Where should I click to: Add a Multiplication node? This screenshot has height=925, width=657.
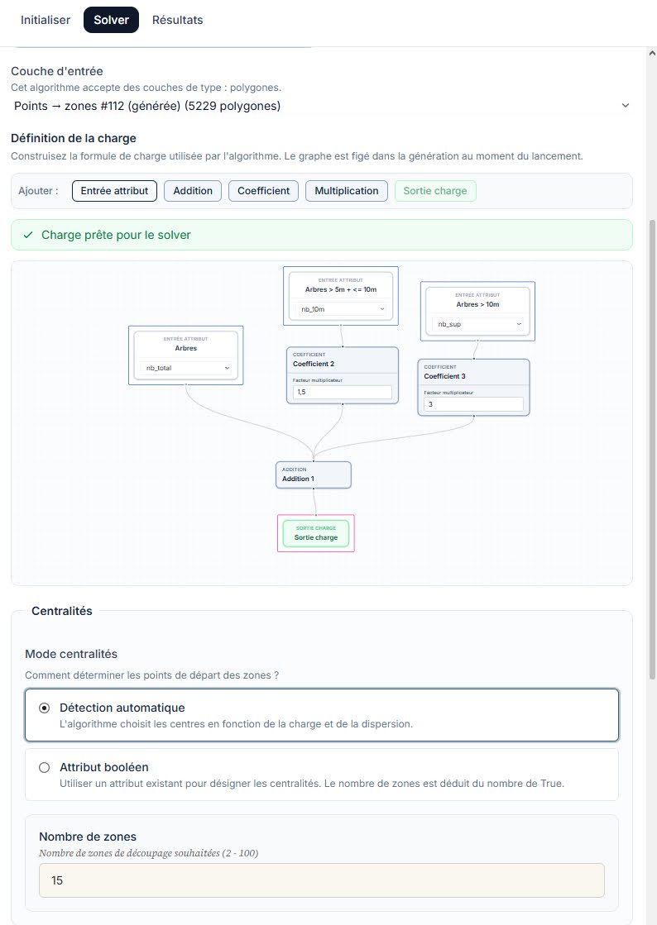347,191
